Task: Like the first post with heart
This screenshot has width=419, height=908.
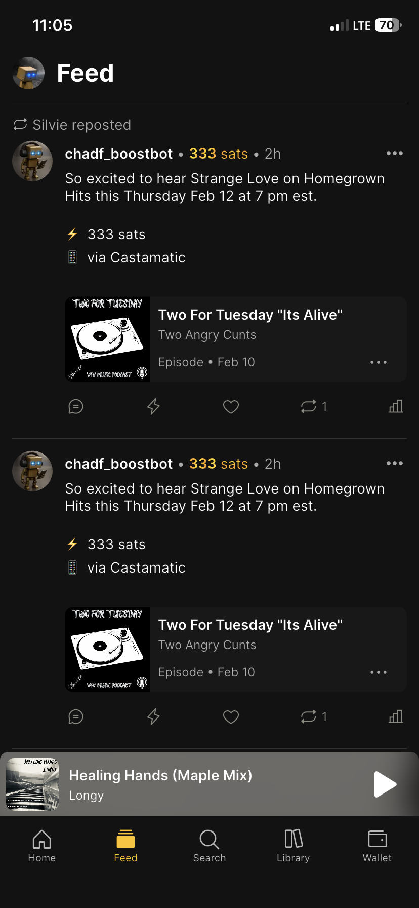Action: pos(231,406)
